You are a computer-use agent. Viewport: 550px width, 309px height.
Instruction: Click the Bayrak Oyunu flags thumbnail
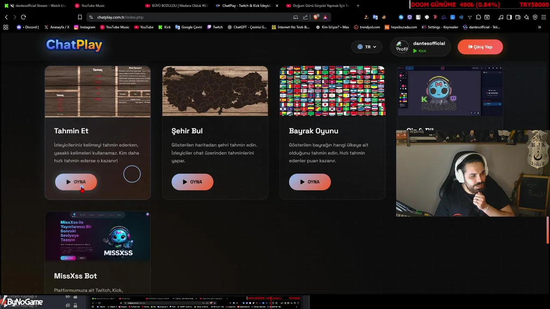[333, 91]
